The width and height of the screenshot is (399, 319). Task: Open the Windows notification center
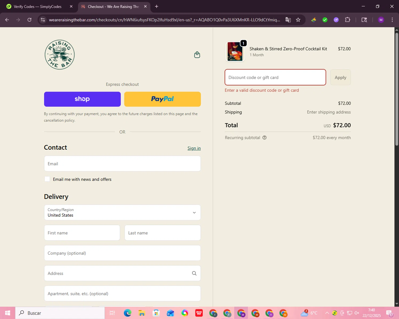390,313
